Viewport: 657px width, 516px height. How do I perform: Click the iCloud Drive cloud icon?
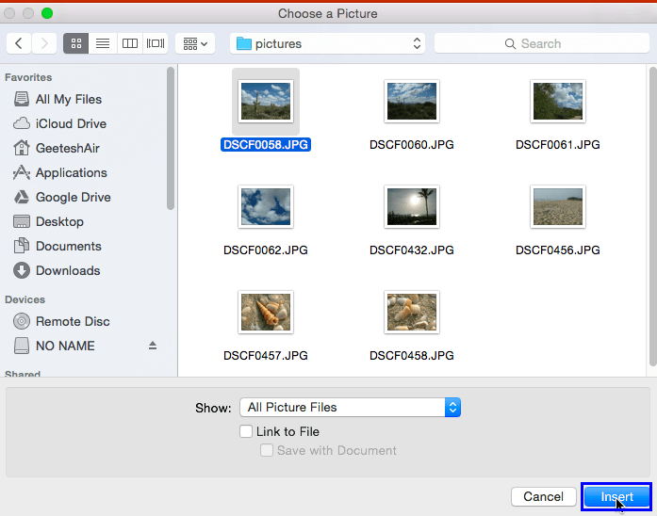coord(22,124)
